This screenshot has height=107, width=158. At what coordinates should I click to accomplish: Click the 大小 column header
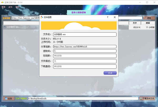[x=135, y=23]
